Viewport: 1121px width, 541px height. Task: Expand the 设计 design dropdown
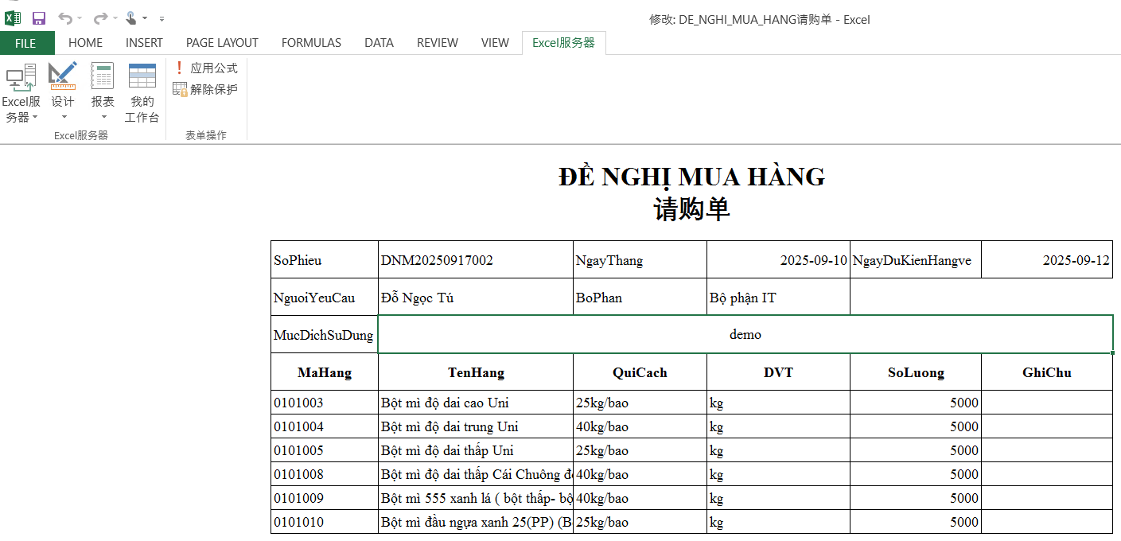[63, 94]
